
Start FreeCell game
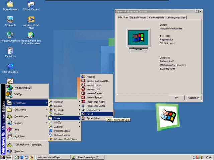pyautogui.click(x=97, y=77)
